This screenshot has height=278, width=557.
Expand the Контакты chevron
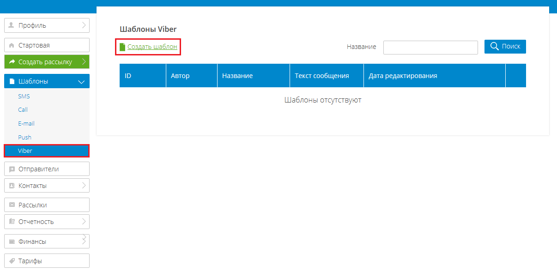tap(84, 186)
